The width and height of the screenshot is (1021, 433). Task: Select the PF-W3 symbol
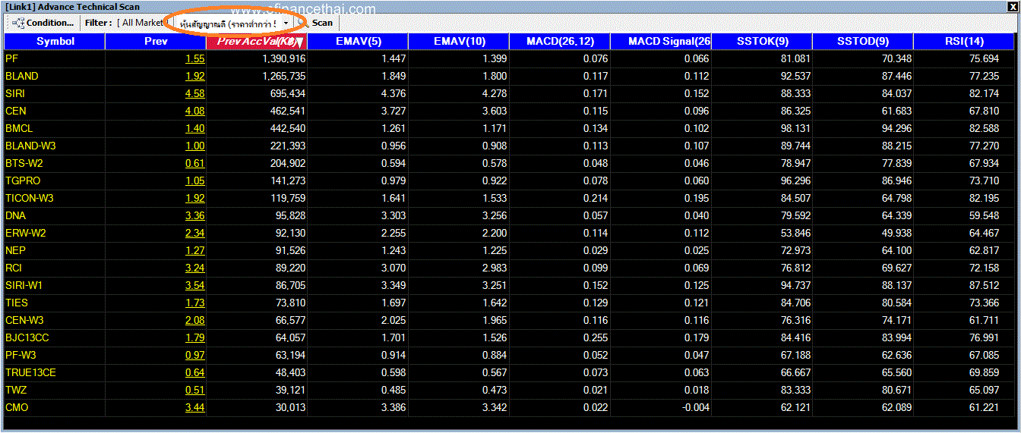(x=21, y=355)
